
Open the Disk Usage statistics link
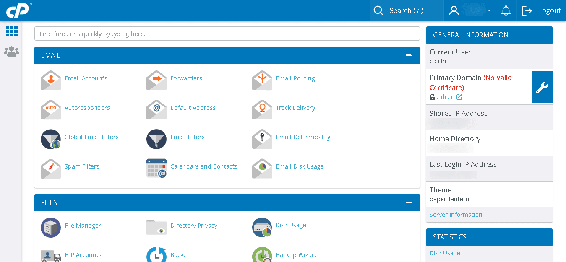click(x=445, y=253)
